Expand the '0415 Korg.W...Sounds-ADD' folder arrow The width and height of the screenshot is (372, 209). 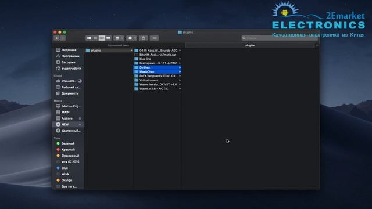coord(180,51)
